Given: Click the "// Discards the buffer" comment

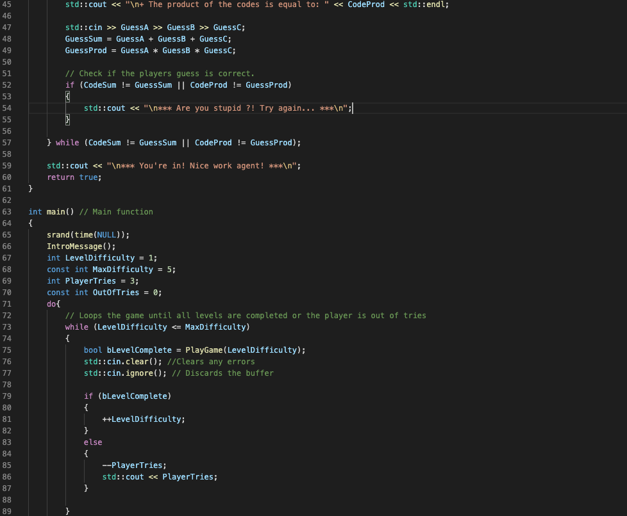Looking at the screenshot, I should (x=222, y=374).
